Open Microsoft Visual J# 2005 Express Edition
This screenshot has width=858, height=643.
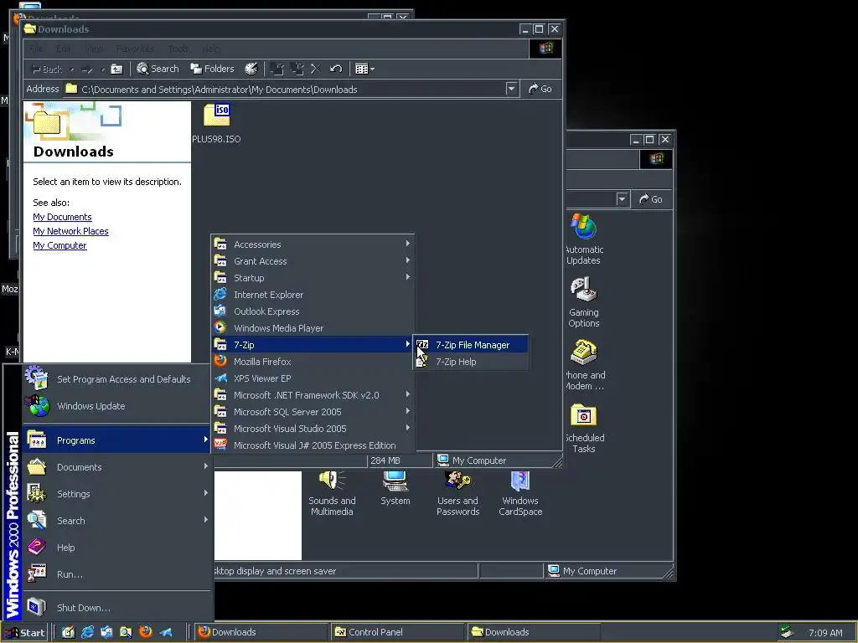click(313, 445)
